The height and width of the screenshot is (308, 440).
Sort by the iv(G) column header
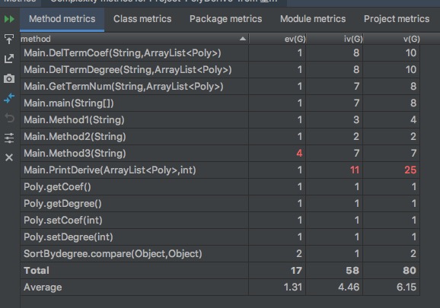click(x=335, y=39)
